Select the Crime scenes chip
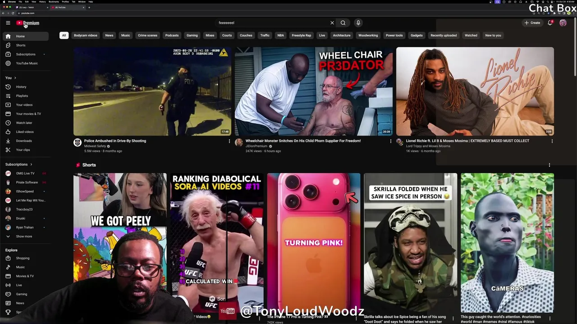Viewport: 577px width, 324px height. [x=148, y=35]
